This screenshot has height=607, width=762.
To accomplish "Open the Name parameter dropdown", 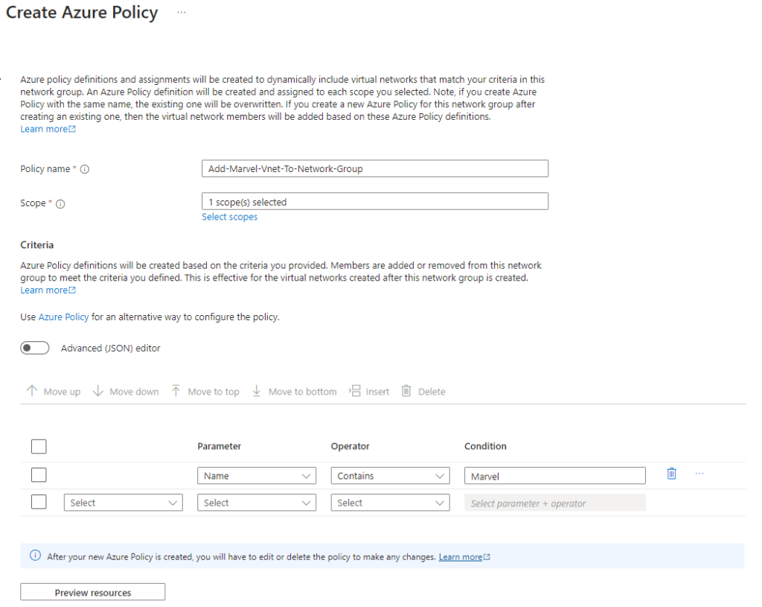I will click(256, 476).
